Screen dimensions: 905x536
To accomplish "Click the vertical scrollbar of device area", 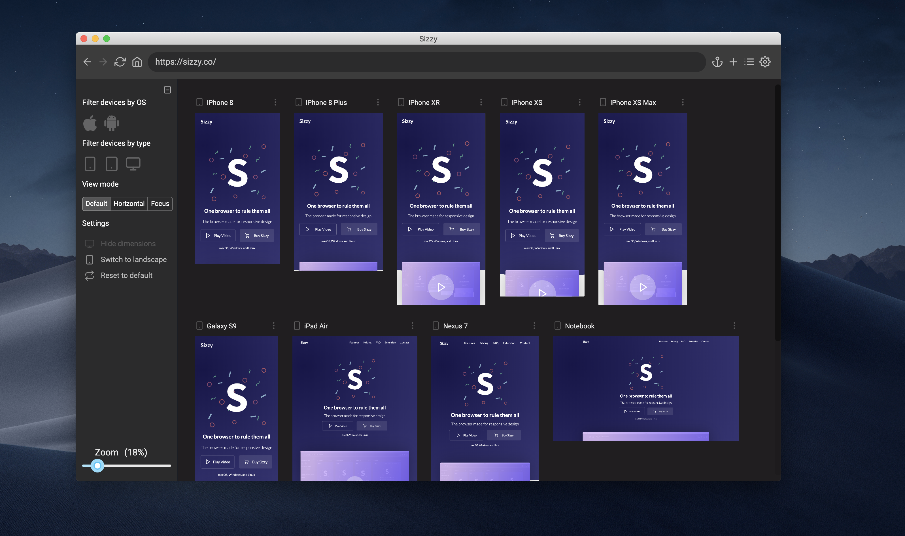I will tap(777, 213).
